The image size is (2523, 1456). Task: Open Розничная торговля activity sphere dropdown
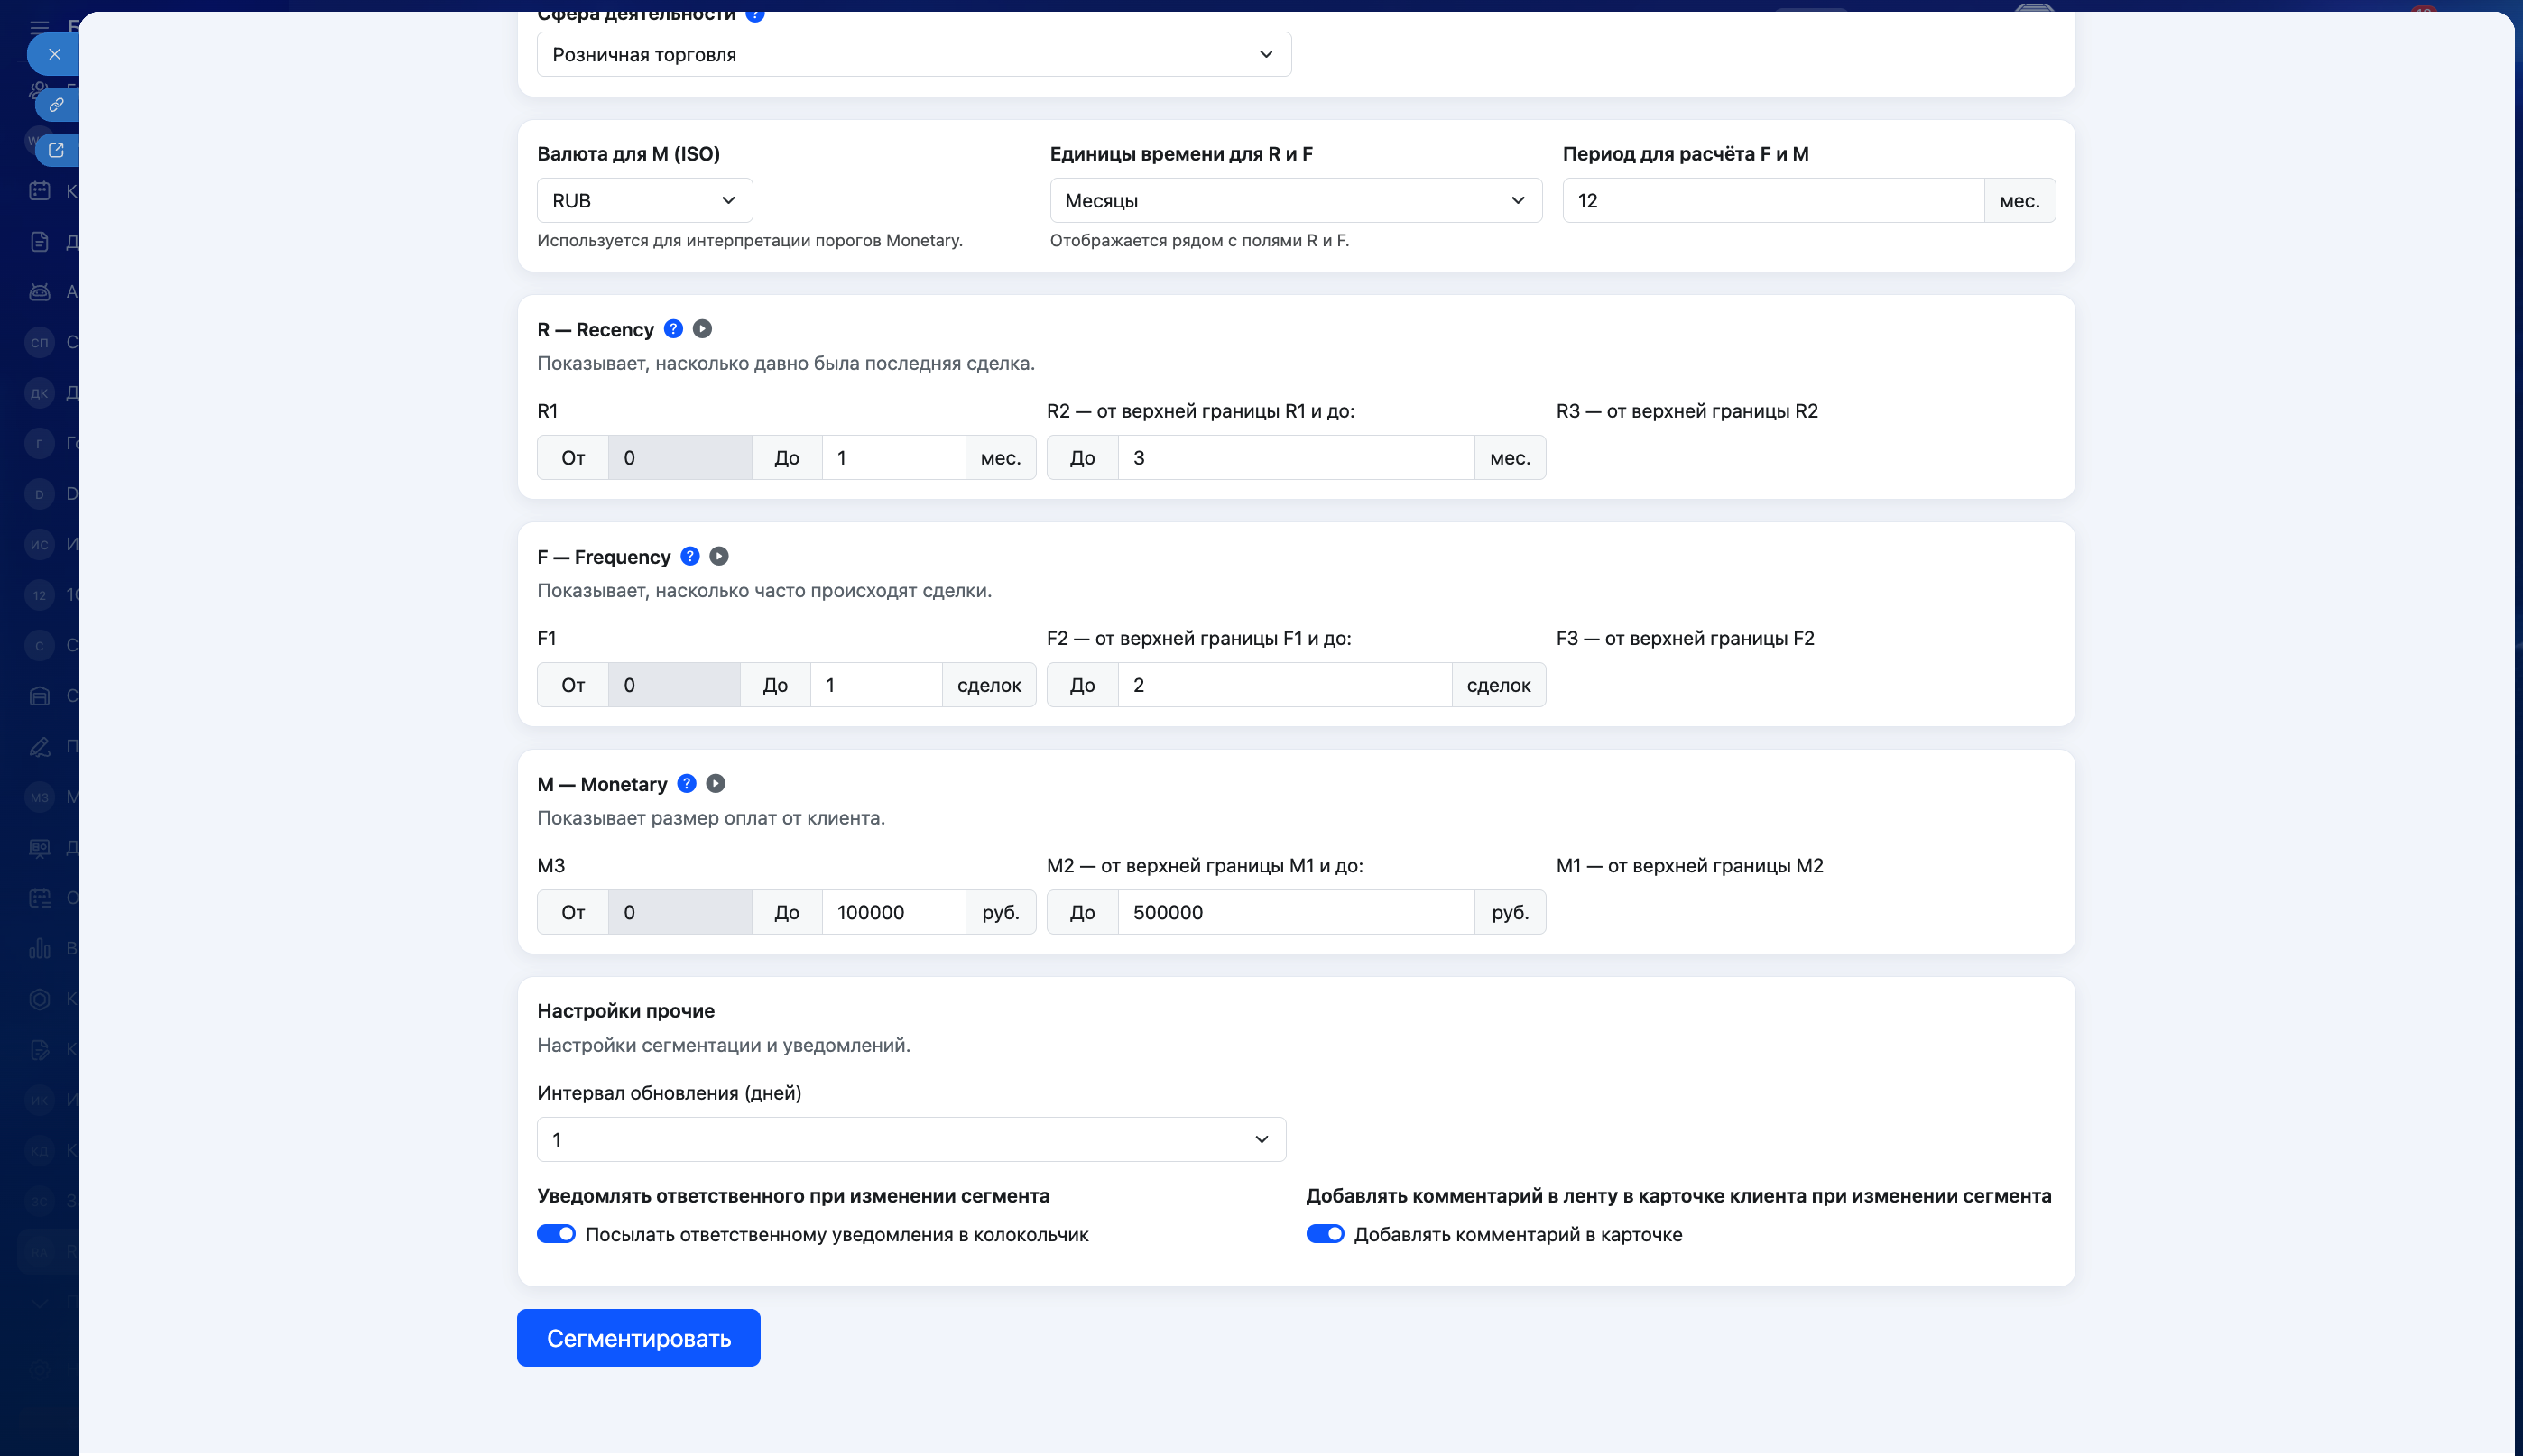point(913,54)
